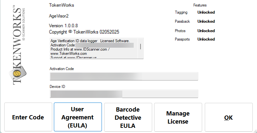Click the 'Photos' feature label

tap(180, 31)
